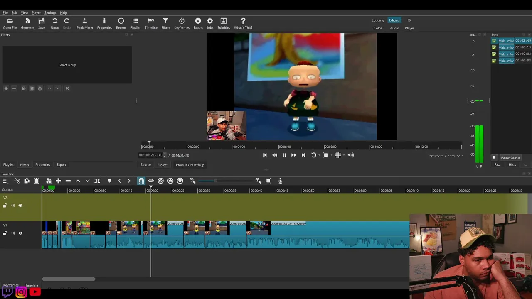Lift clip using the up-caret icon
This screenshot has height=299, width=532.
78,181
